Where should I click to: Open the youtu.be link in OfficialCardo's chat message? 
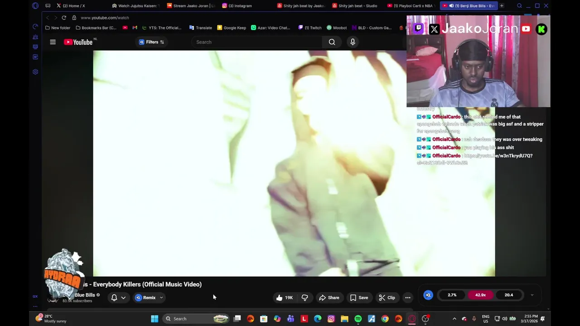pos(474,159)
